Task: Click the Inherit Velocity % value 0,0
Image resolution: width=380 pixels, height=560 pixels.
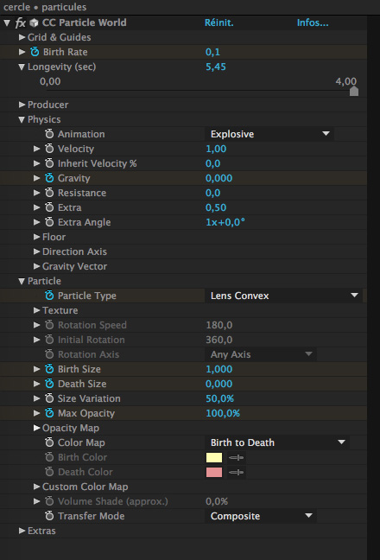Action: click(x=212, y=163)
